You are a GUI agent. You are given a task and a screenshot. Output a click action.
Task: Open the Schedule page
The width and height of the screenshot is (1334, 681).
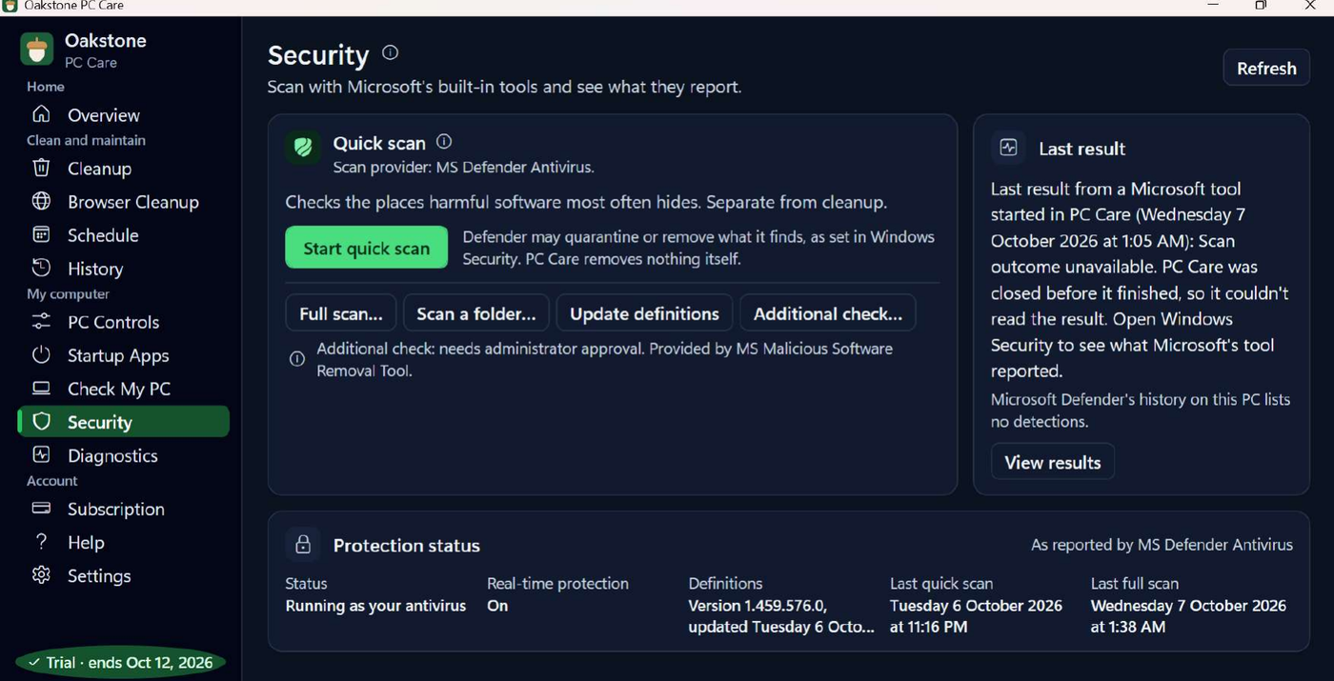coord(123,235)
